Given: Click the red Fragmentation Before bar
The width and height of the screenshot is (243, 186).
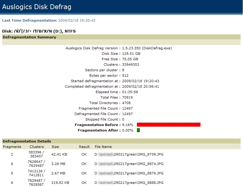Looking at the screenshot, I should pyautogui.click(x=169, y=125).
